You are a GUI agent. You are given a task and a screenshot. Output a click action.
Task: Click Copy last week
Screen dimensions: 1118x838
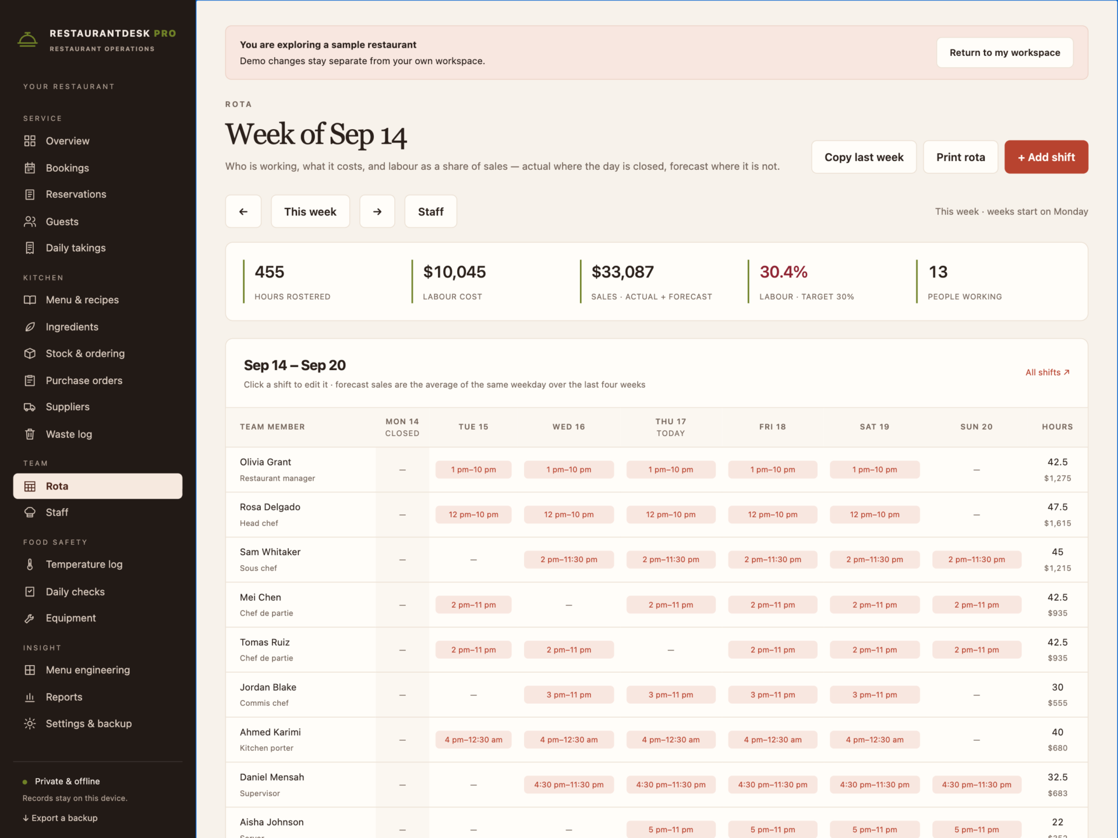864,157
